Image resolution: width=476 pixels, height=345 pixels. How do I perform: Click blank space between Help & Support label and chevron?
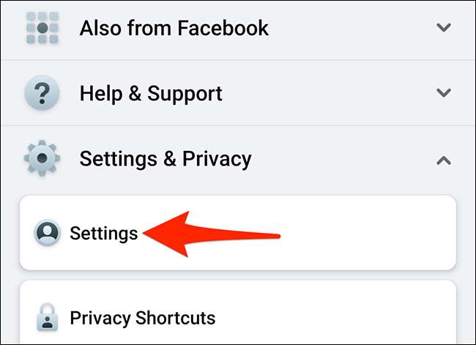328,92
